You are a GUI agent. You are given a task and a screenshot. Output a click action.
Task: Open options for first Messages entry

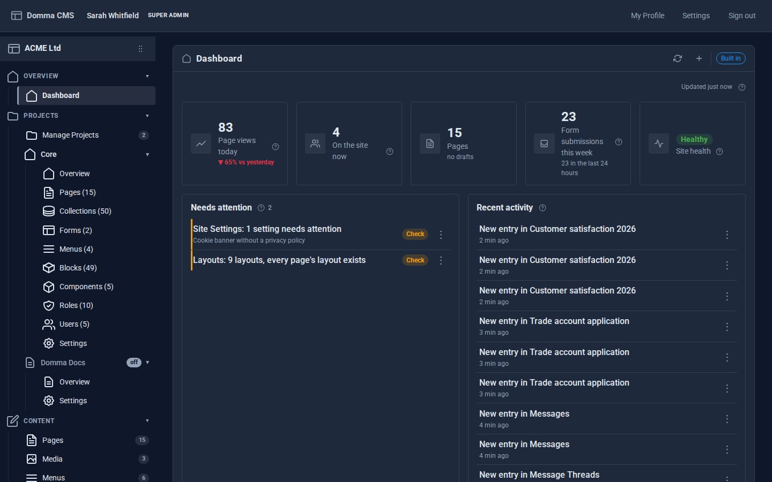point(727,419)
